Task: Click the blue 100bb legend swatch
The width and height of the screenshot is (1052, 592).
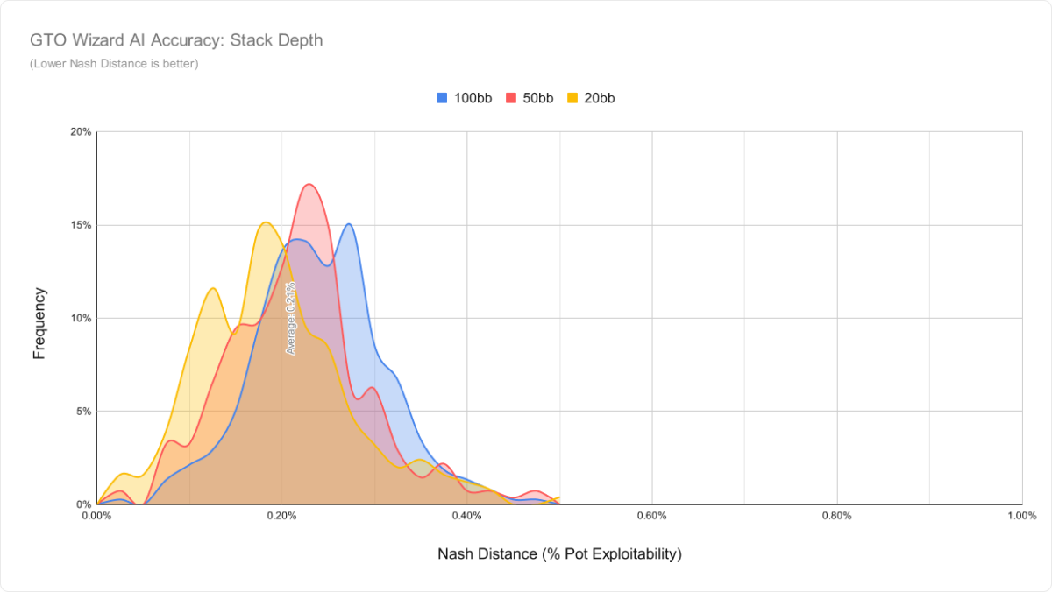Action: coord(443,98)
